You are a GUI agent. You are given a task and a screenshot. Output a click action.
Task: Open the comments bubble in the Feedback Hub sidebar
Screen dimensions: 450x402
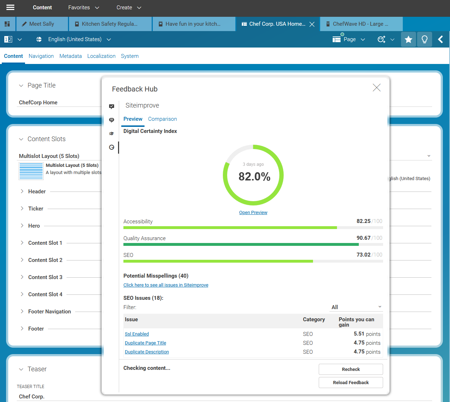tap(112, 120)
